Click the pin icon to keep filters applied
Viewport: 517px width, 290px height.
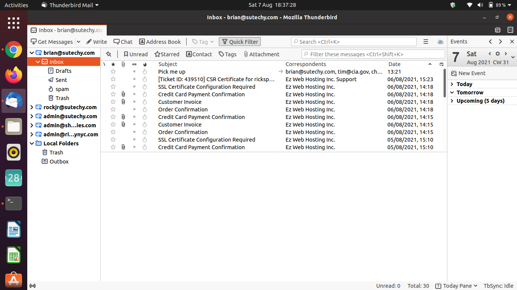109,54
